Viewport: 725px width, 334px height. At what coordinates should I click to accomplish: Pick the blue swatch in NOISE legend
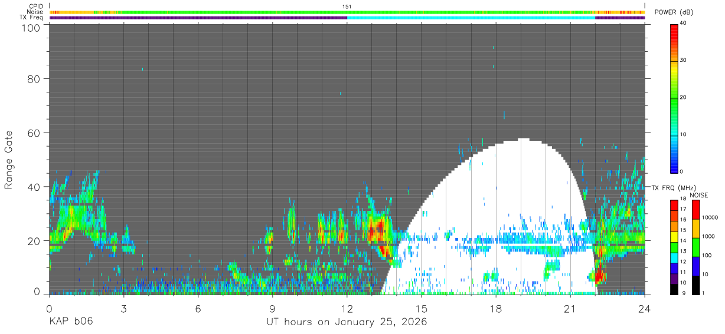click(695, 266)
